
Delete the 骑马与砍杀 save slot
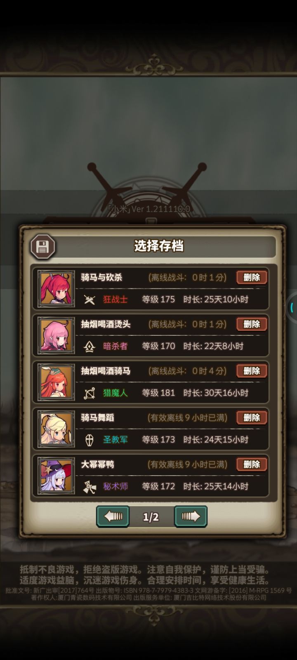pyautogui.click(x=252, y=278)
